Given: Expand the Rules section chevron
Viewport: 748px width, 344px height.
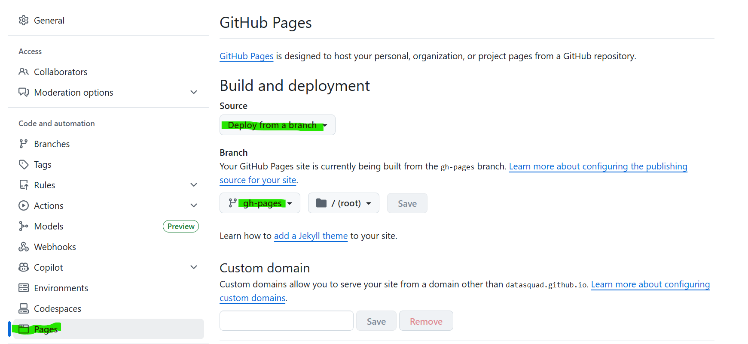Looking at the screenshot, I should pos(194,185).
